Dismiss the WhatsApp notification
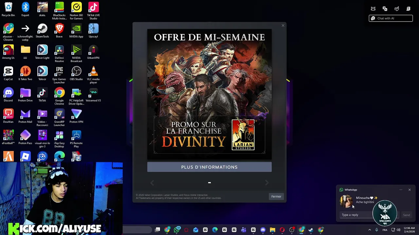The width and height of the screenshot is (419, 235). (x=409, y=190)
